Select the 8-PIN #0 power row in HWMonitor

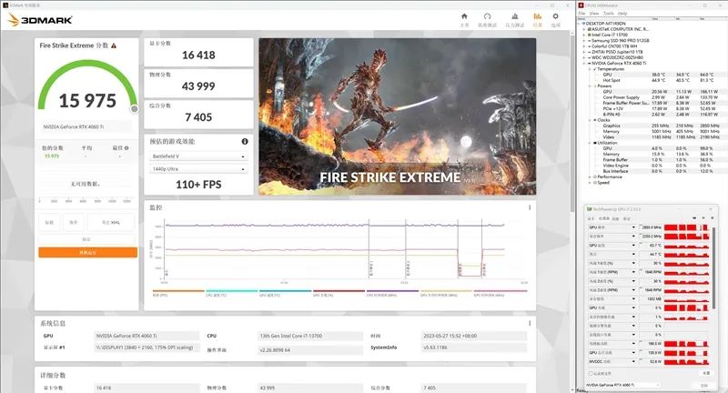coord(658,114)
